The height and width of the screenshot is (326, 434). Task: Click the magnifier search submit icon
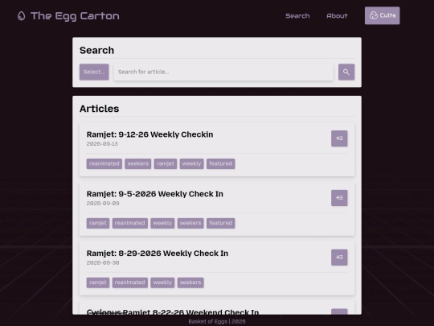click(x=346, y=72)
